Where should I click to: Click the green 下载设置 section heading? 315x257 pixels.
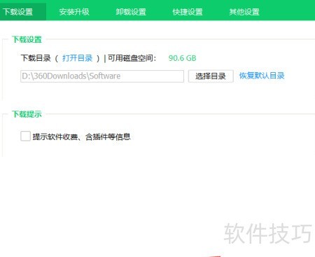[x=27, y=39]
